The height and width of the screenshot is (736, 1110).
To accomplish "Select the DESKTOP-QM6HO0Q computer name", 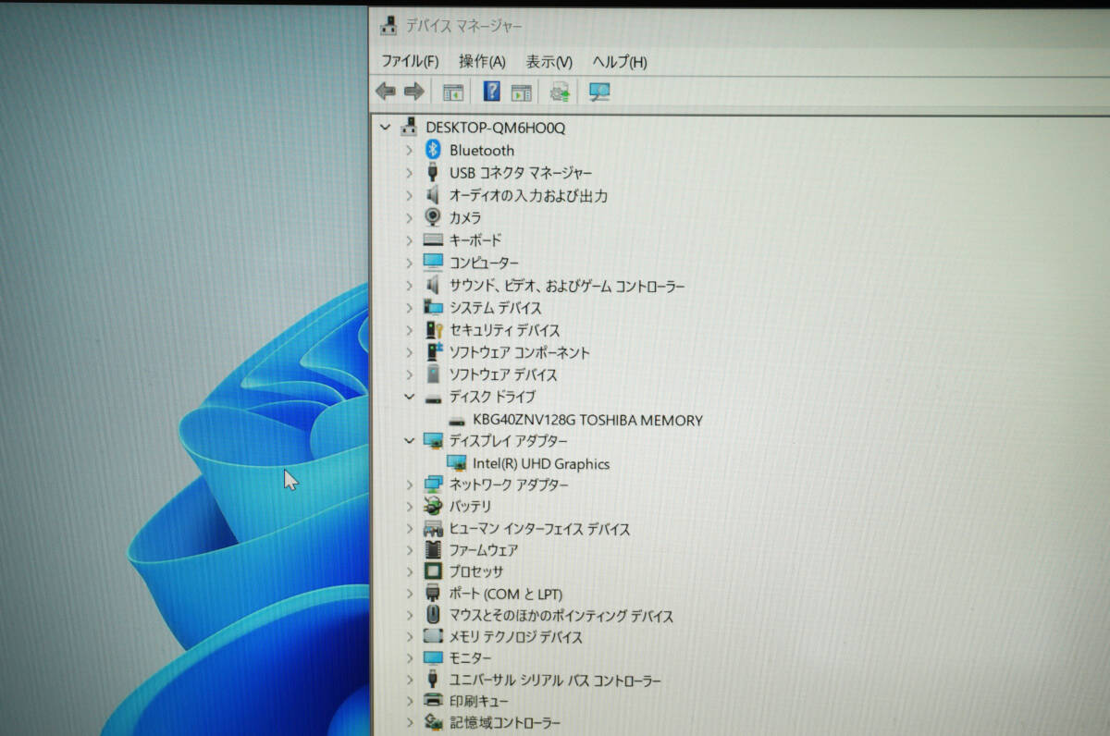I will coord(495,127).
